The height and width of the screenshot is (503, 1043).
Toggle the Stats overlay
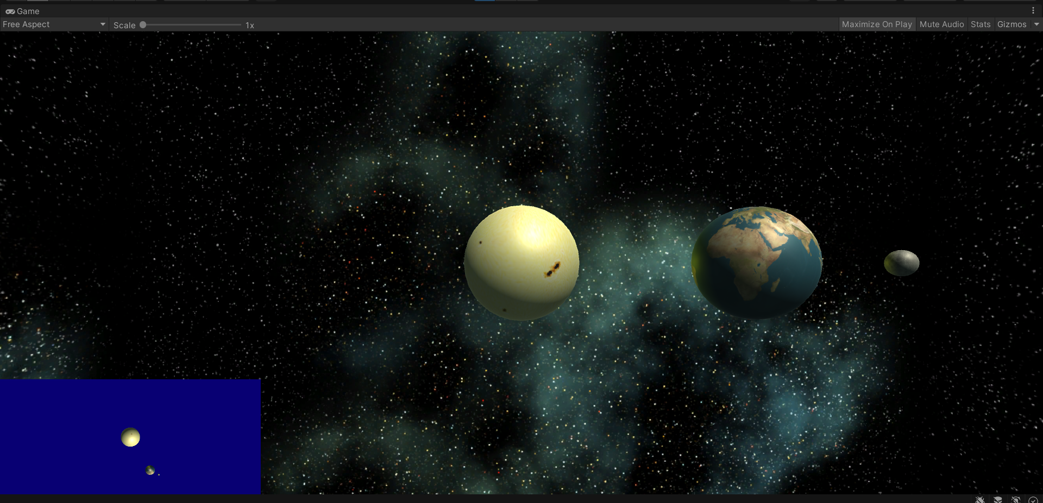point(981,24)
